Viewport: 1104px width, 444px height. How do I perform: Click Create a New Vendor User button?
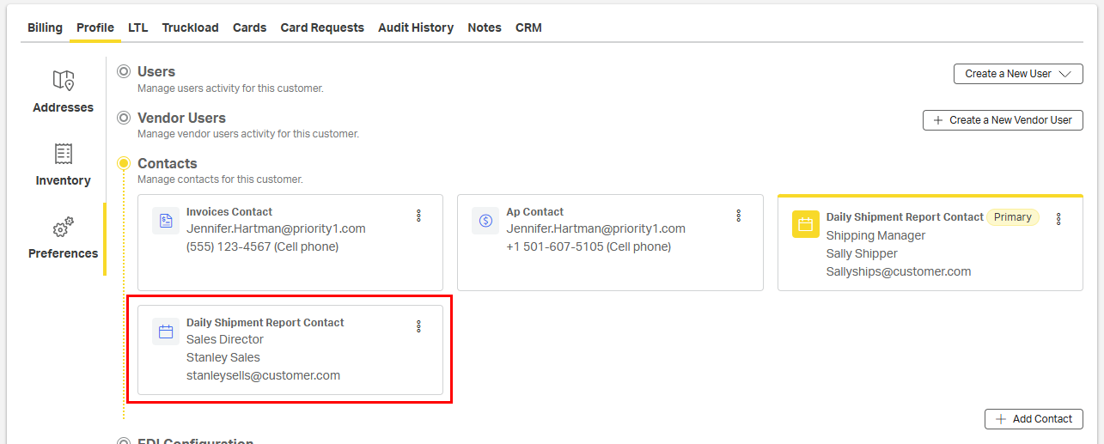pyautogui.click(x=1003, y=120)
